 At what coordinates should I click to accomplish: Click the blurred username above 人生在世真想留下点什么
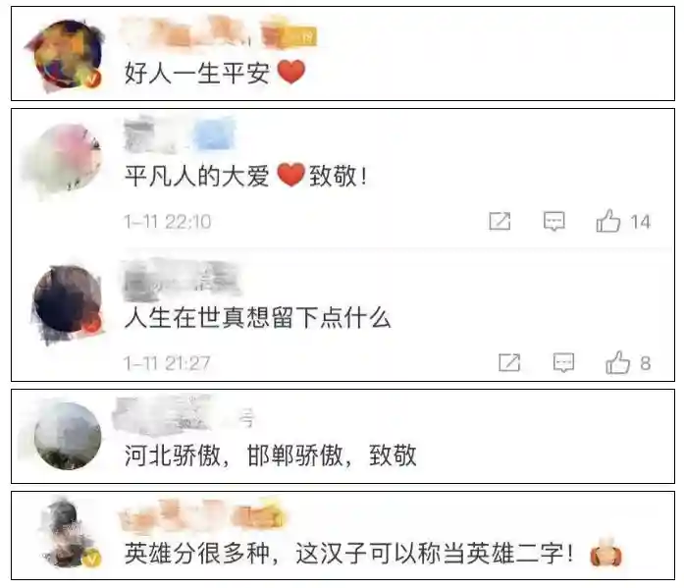183,278
